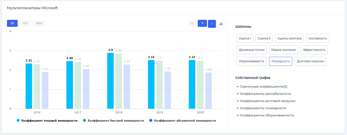
Task: Apply the Оборачиваемость template
Action: tap(252, 61)
